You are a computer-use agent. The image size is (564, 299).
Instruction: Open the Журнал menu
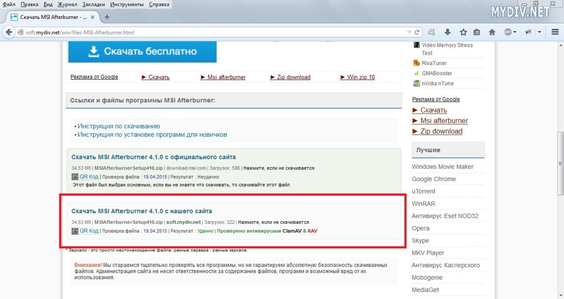(67, 4)
